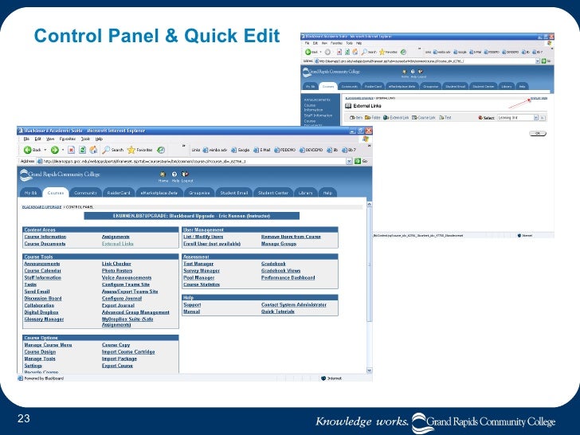The image size is (580, 435).
Task: Add Item in rear External Links page
Action: pos(356,118)
